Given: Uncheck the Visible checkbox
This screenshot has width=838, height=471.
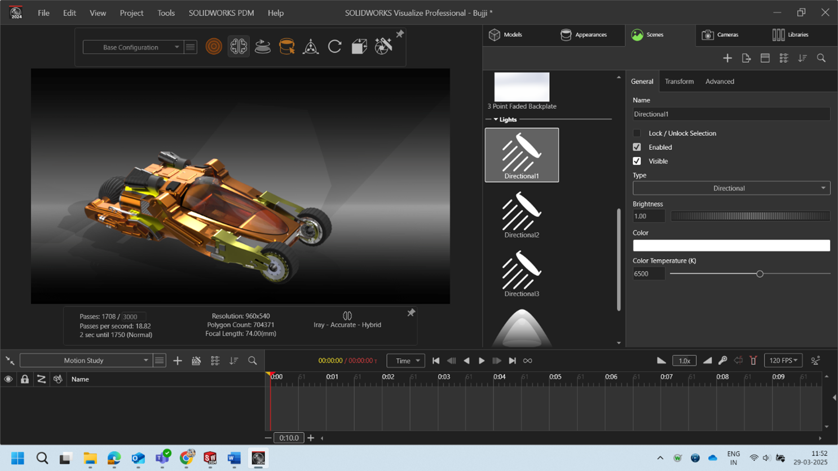Looking at the screenshot, I should click(x=637, y=161).
